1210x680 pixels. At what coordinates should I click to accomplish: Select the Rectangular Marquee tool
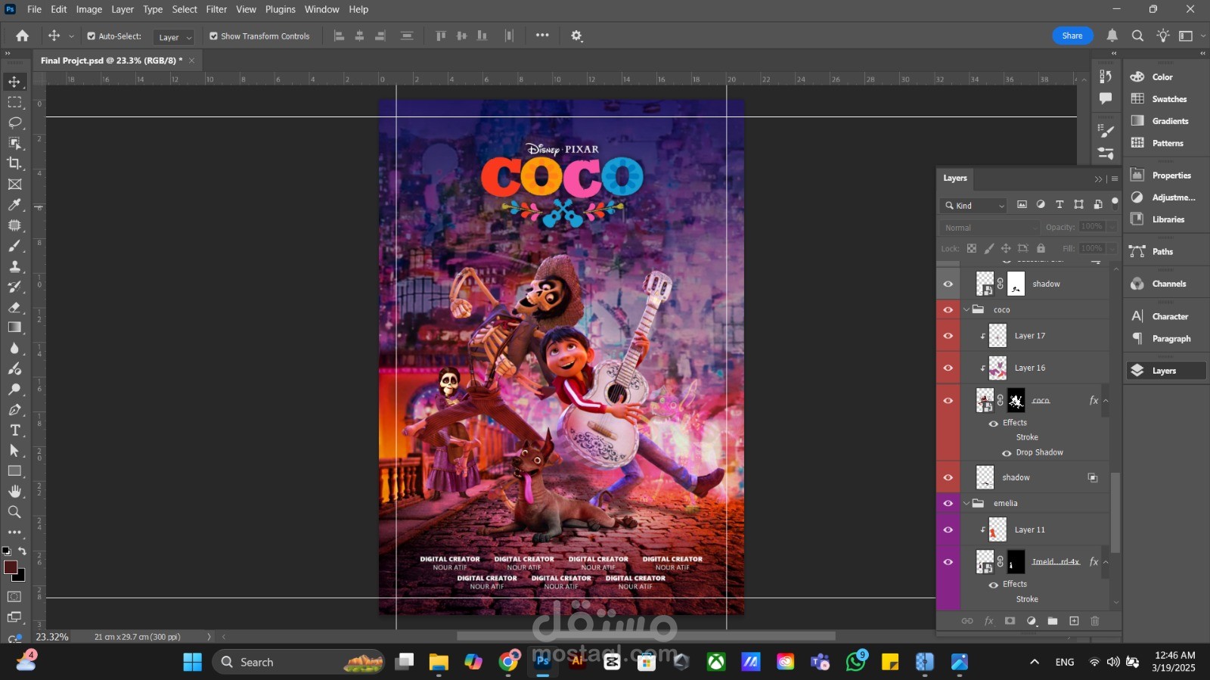tap(14, 102)
